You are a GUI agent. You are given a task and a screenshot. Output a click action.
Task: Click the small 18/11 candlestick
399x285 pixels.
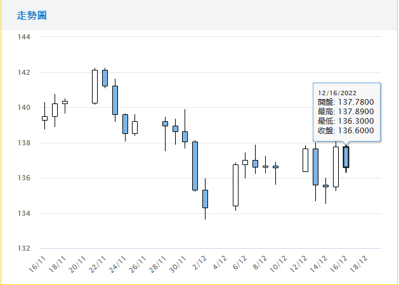[x=65, y=102]
